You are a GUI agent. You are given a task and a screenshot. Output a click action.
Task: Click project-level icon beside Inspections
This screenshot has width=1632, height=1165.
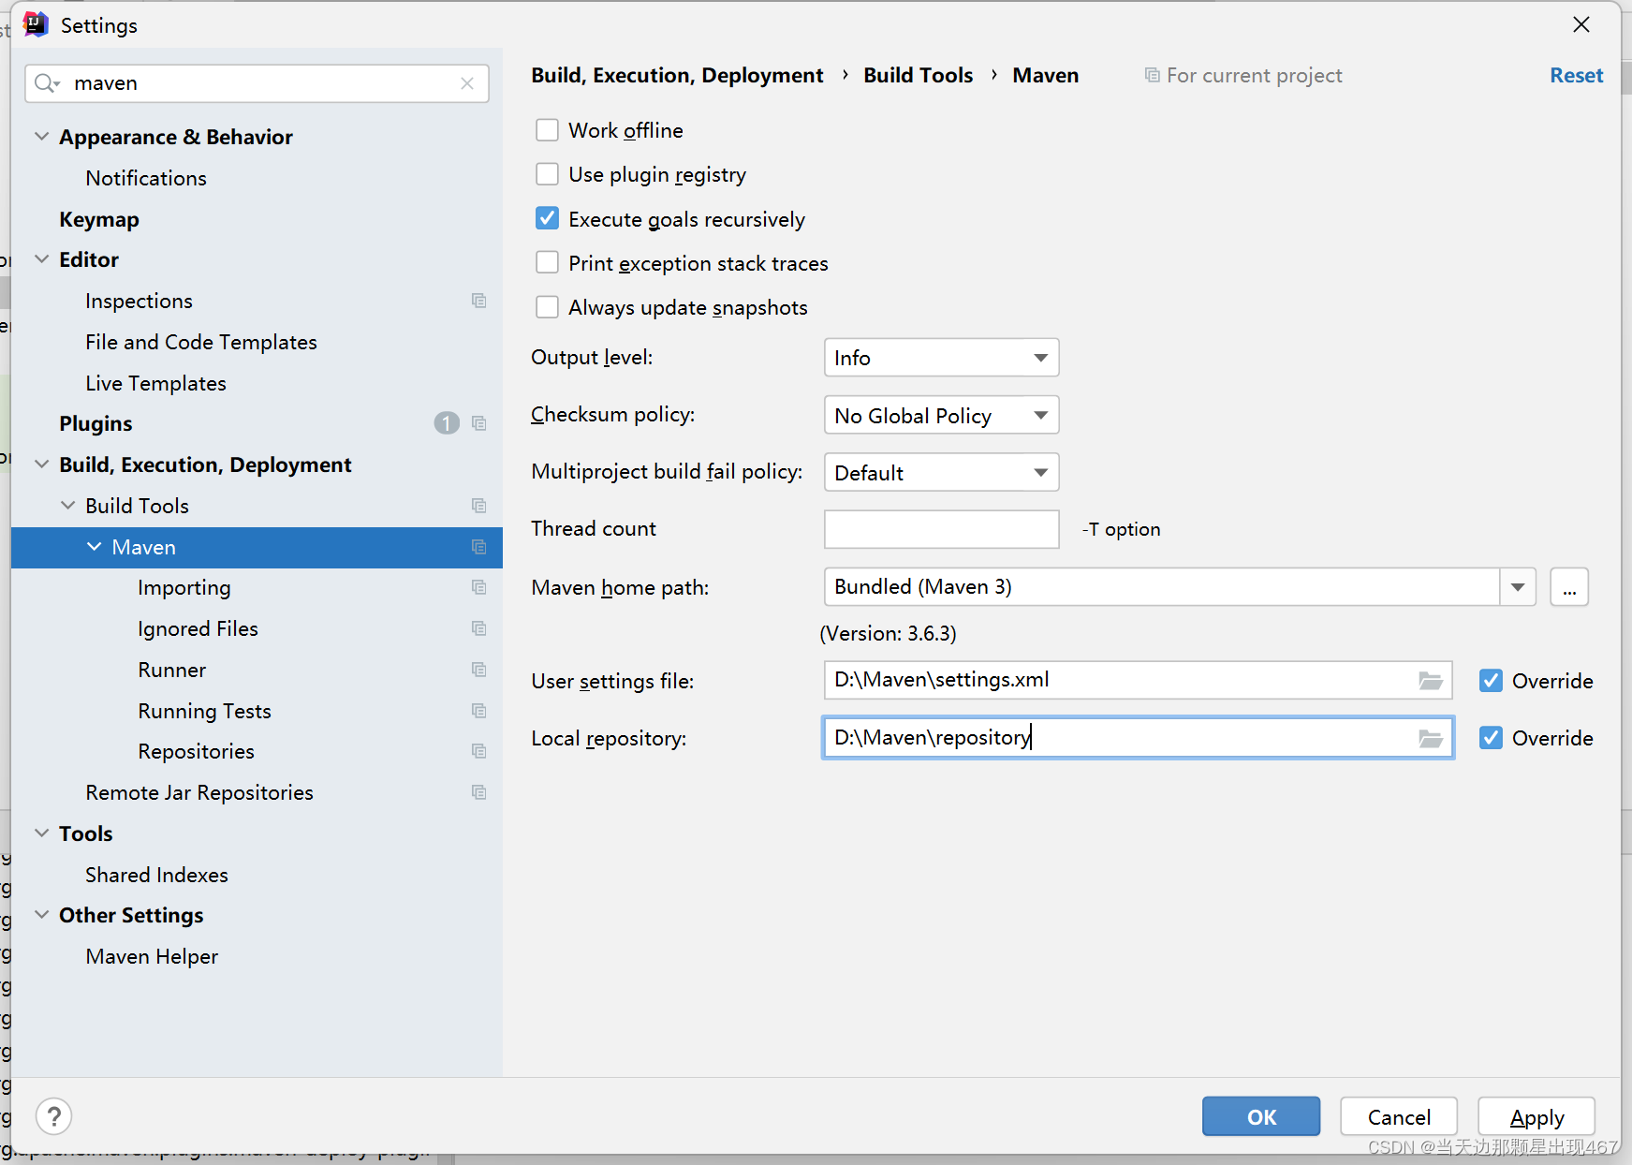[x=479, y=301]
